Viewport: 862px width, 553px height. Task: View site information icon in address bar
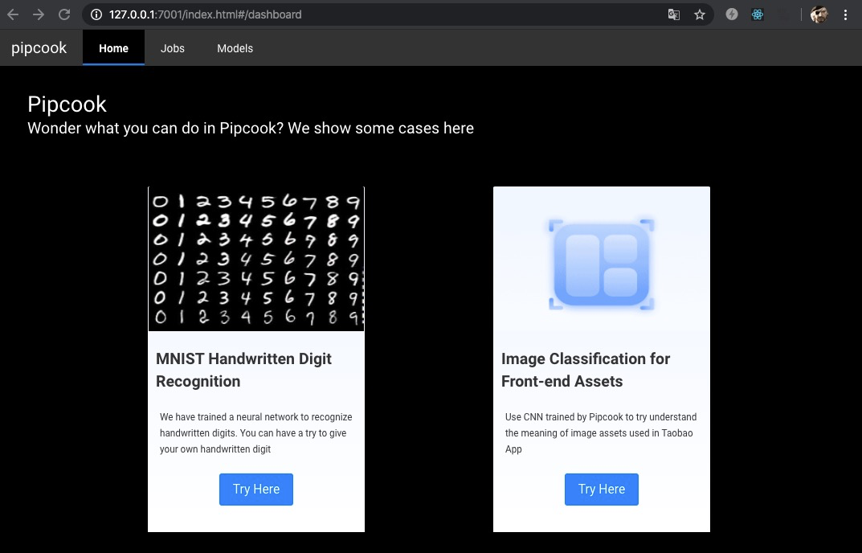click(96, 14)
